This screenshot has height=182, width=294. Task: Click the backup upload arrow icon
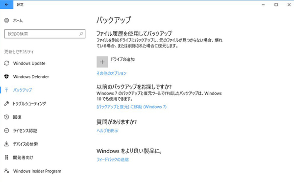6,90
